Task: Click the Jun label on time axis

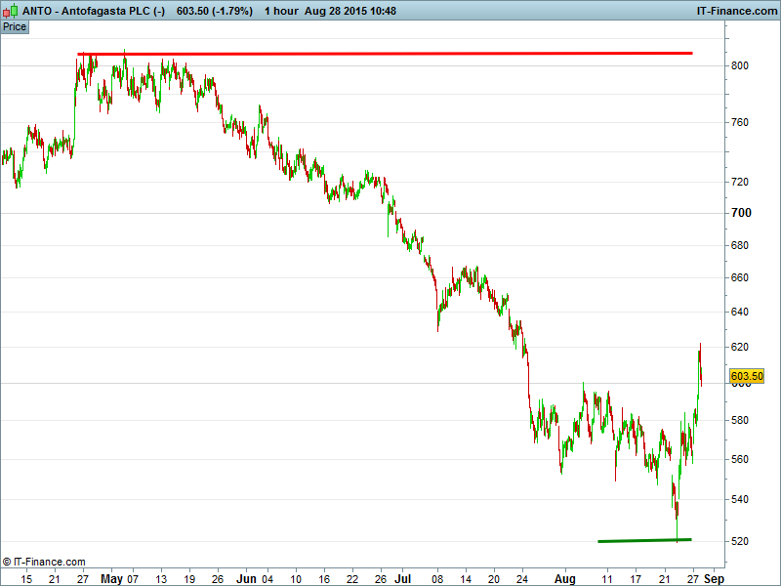Action: tap(246, 578)
